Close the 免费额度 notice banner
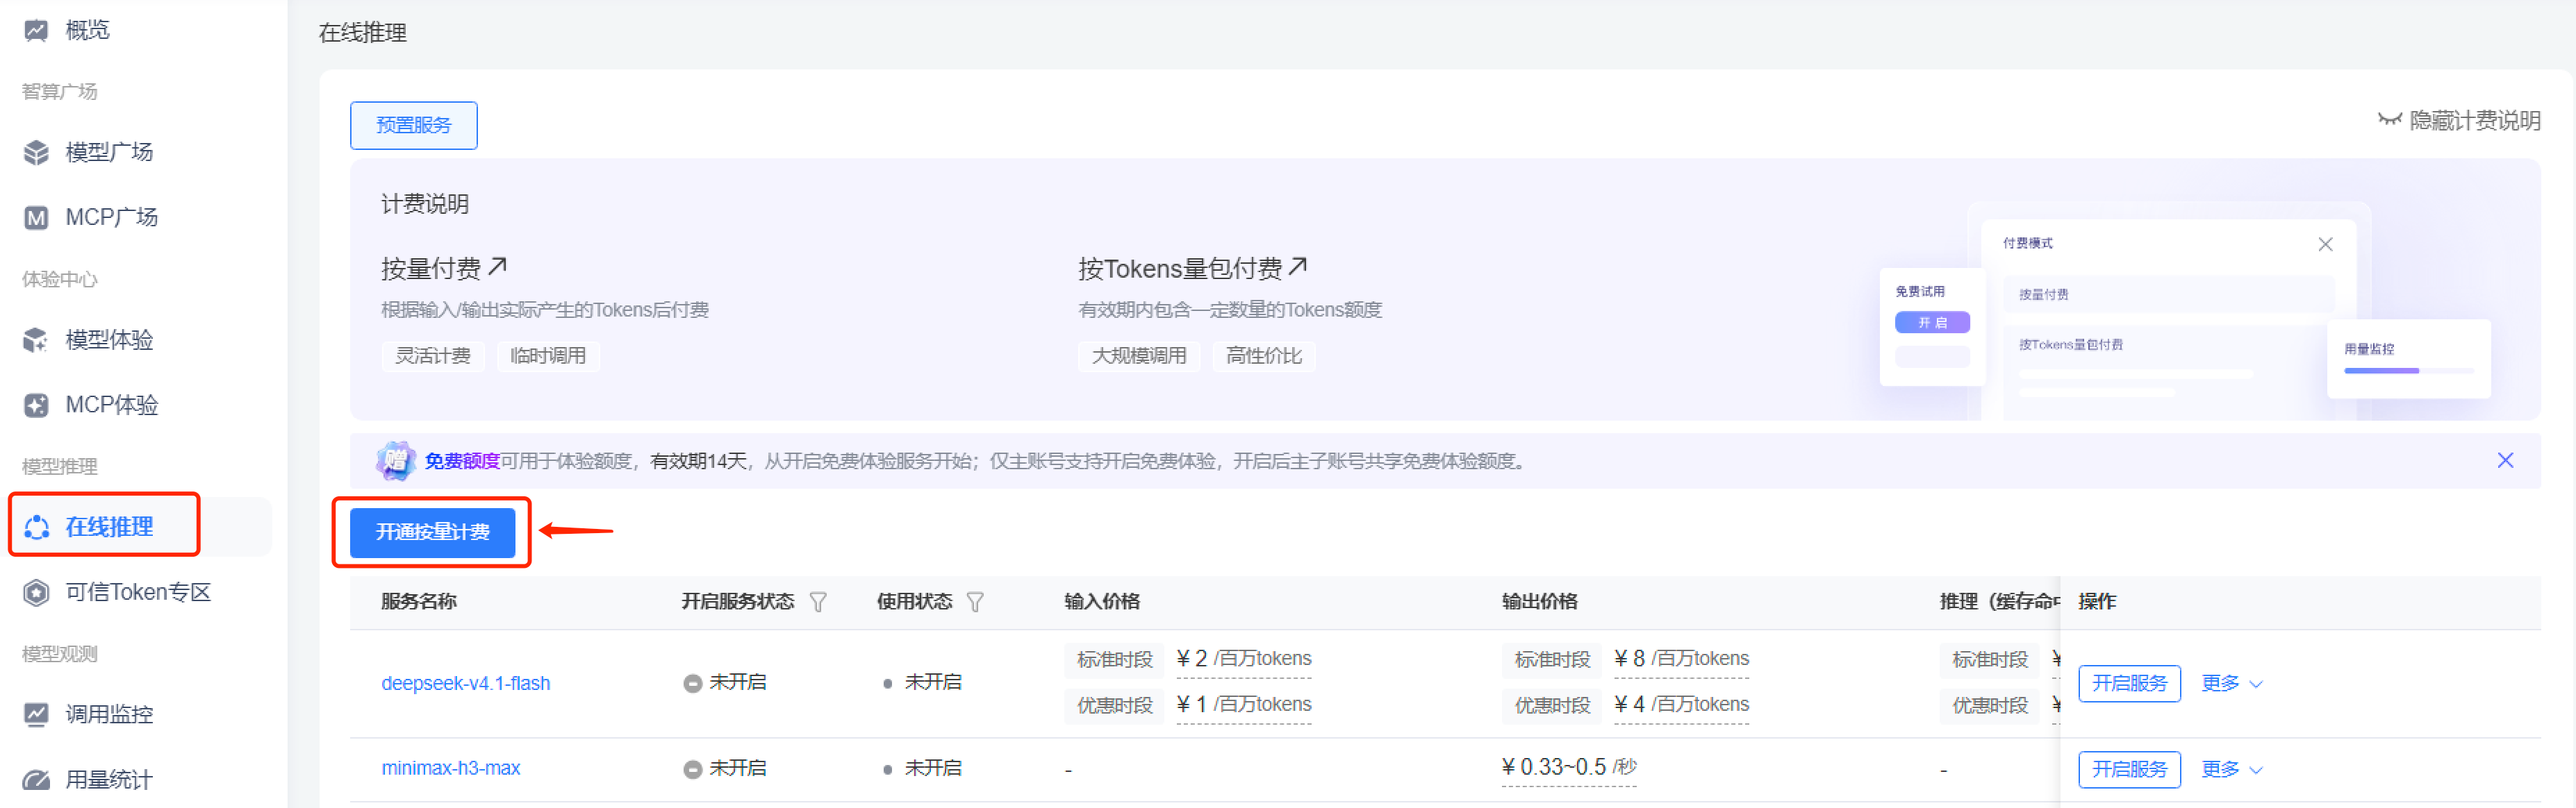 point(2505,460)
